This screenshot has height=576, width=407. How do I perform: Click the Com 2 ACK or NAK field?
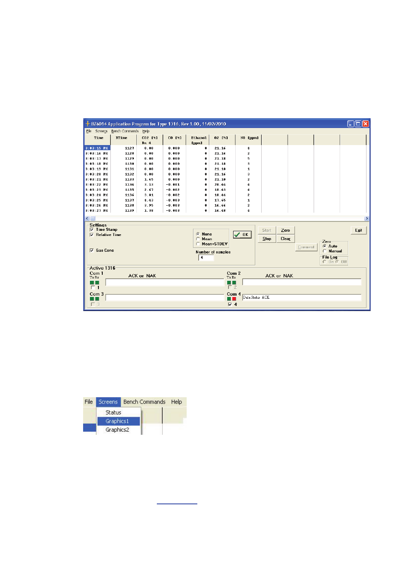302,282
